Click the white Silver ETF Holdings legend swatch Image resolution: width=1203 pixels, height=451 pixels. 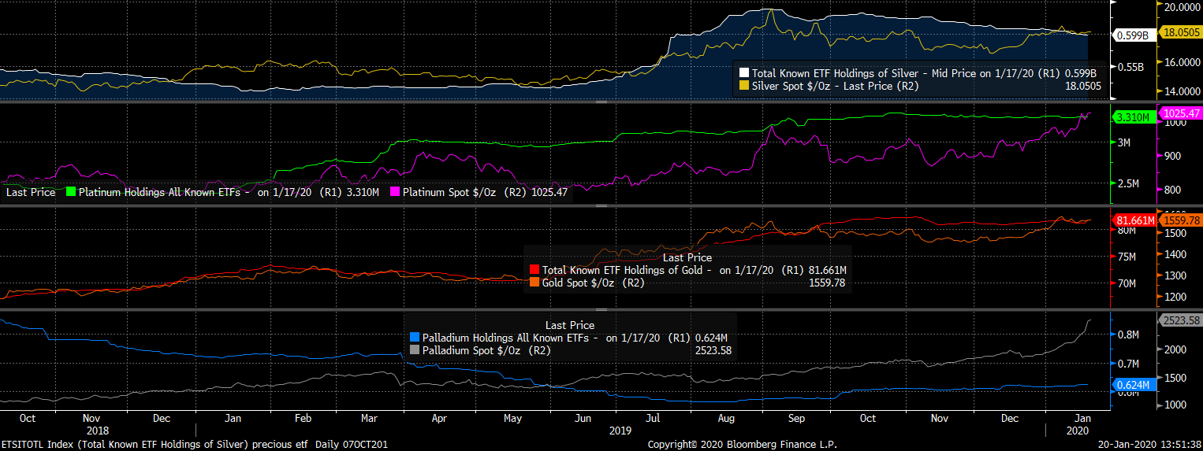[744, 72]
